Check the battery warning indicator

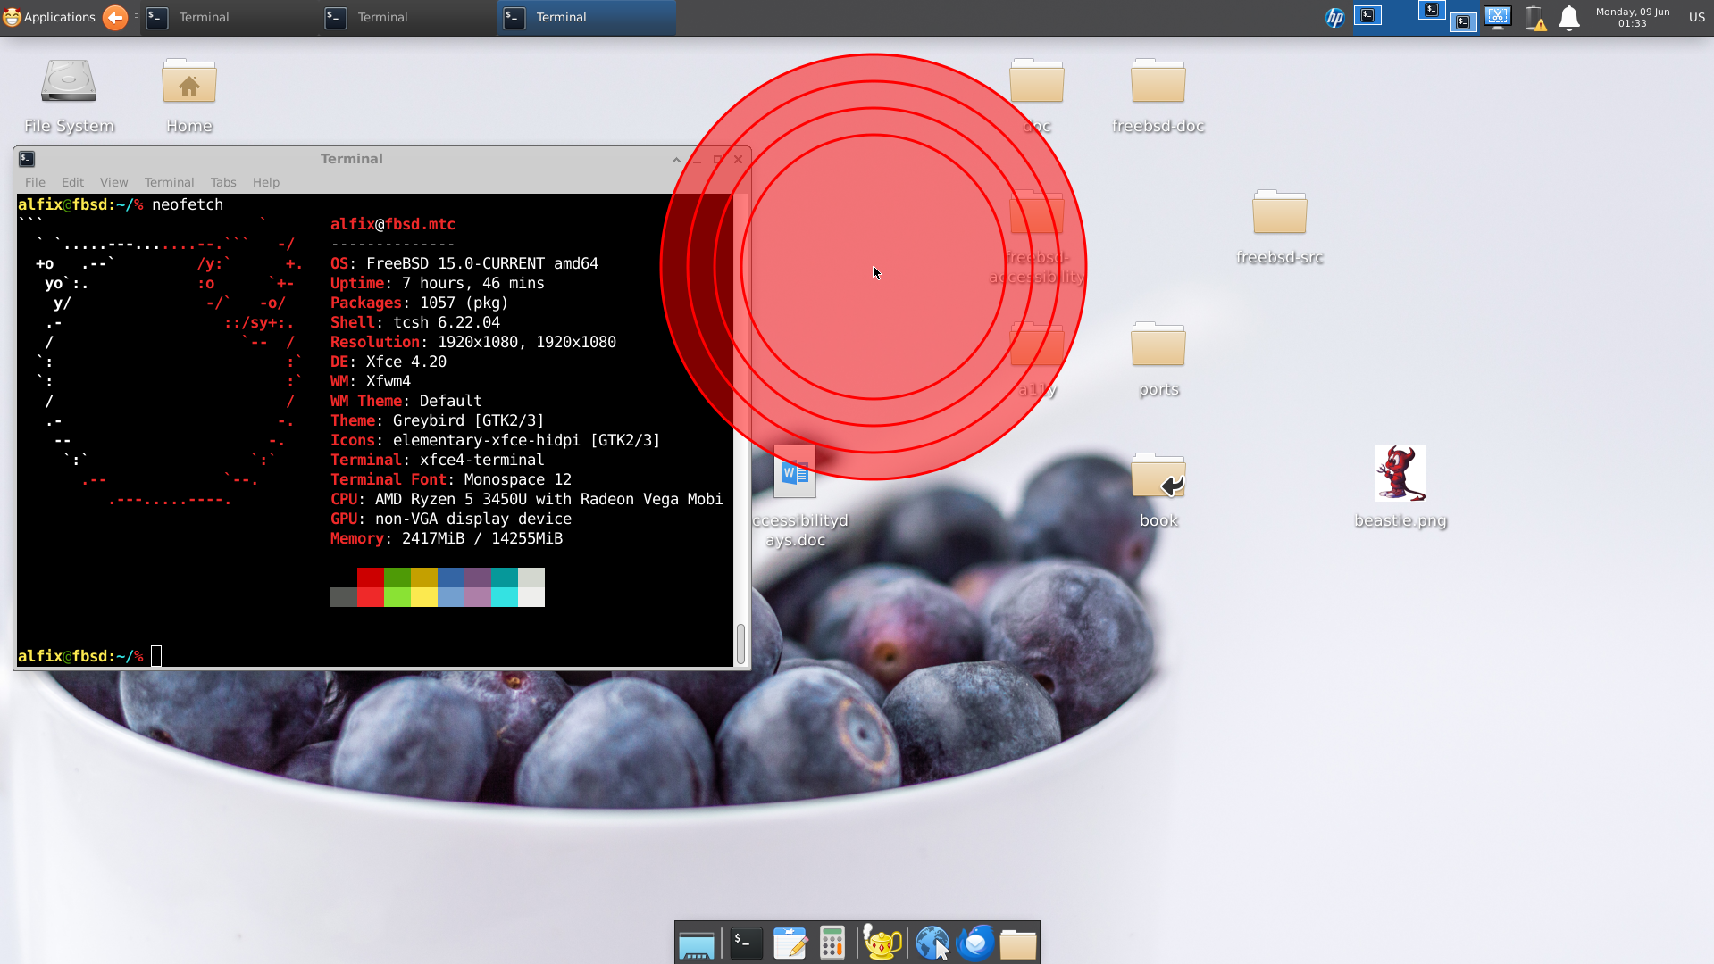tap(1535, 18)
